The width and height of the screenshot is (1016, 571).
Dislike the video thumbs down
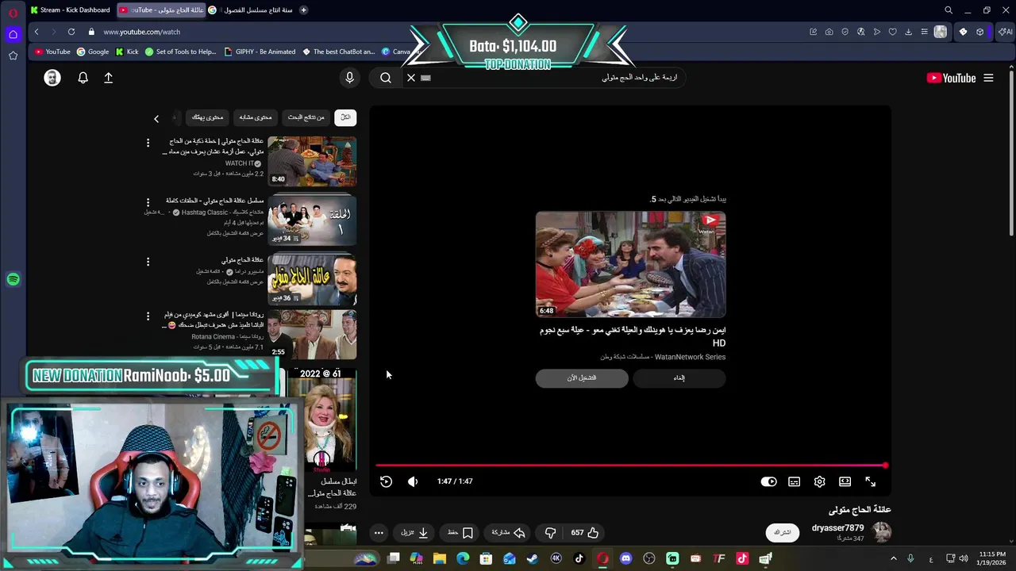550,533
